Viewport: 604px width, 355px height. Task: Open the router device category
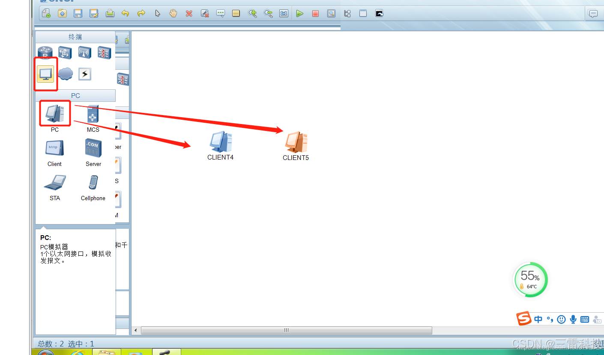click(45, 53)
